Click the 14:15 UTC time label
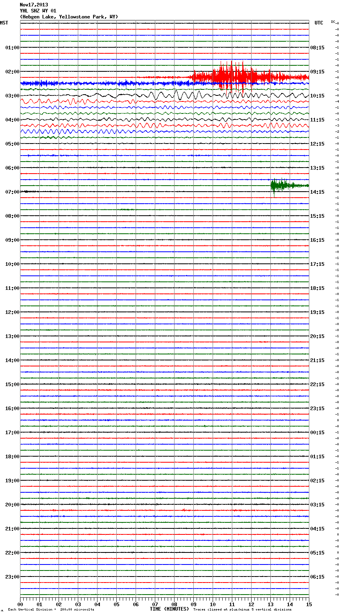The height and width of the screenshot is (615, 341). tap(317, 192)
